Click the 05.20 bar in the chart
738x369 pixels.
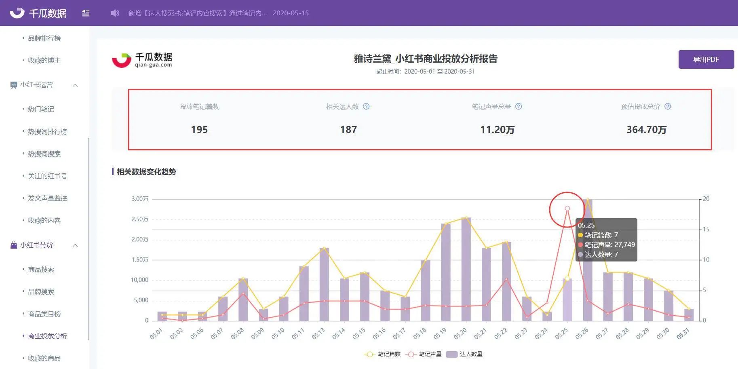466,269
